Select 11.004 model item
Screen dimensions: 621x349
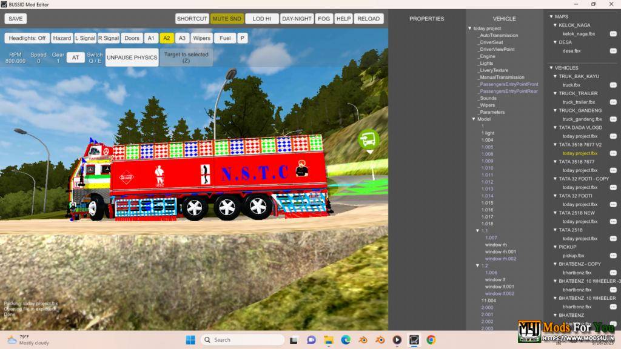(x=489, y=301)
